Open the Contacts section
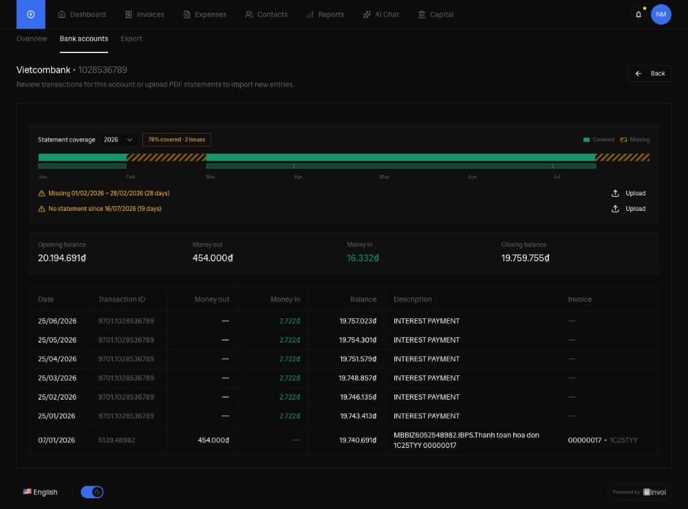This screenshot has width=688, height=509. pos(266,15)
